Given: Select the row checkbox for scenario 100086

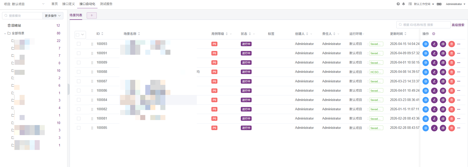Looking at the screenshot, I should tap(79, 91).
